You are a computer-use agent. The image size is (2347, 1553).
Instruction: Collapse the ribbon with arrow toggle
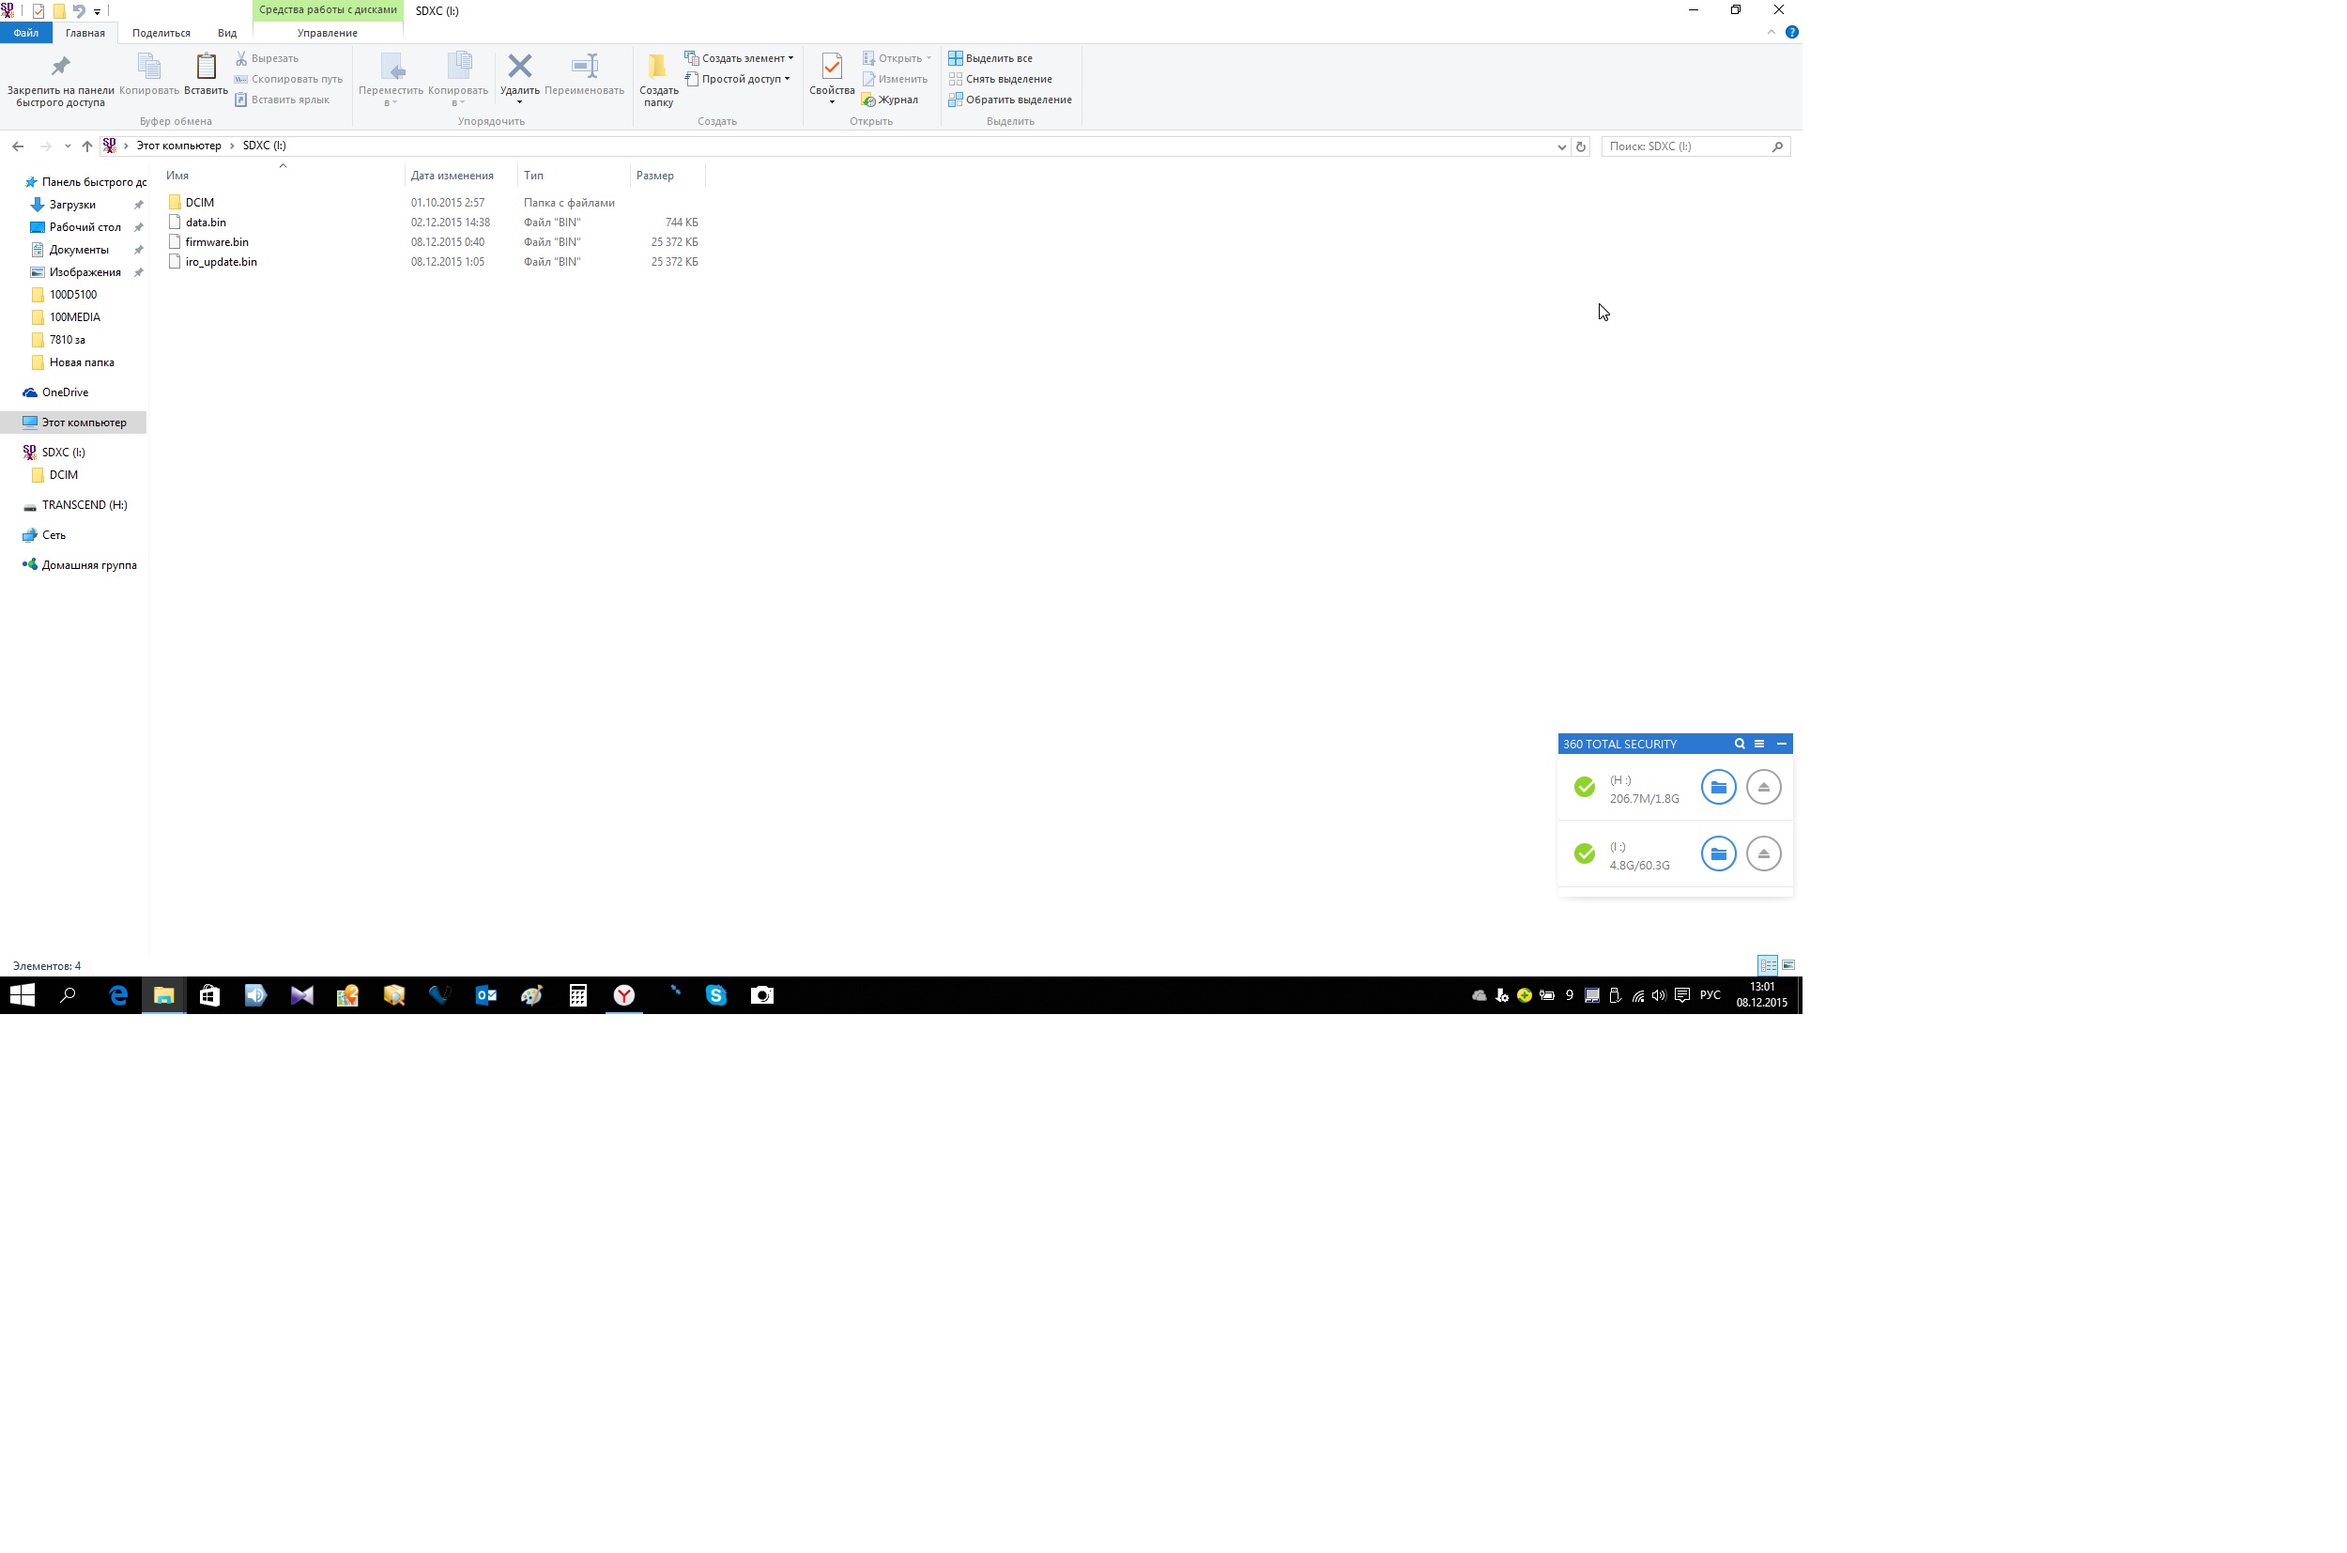pyautogui.click(x=1771, y=33)
